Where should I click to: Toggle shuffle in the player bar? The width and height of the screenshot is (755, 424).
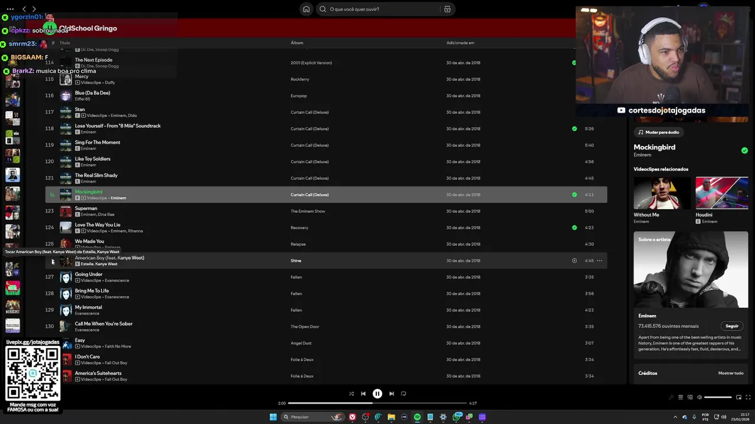click(x=352, y=393)
